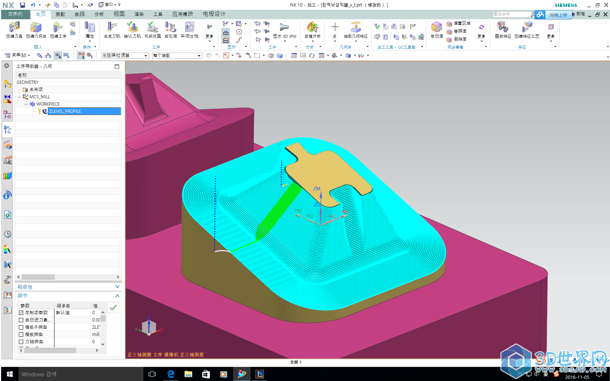Viewport: 610px width, 381px height.
Task: Toggle the Program Order View button
Action: click(40, 56)
